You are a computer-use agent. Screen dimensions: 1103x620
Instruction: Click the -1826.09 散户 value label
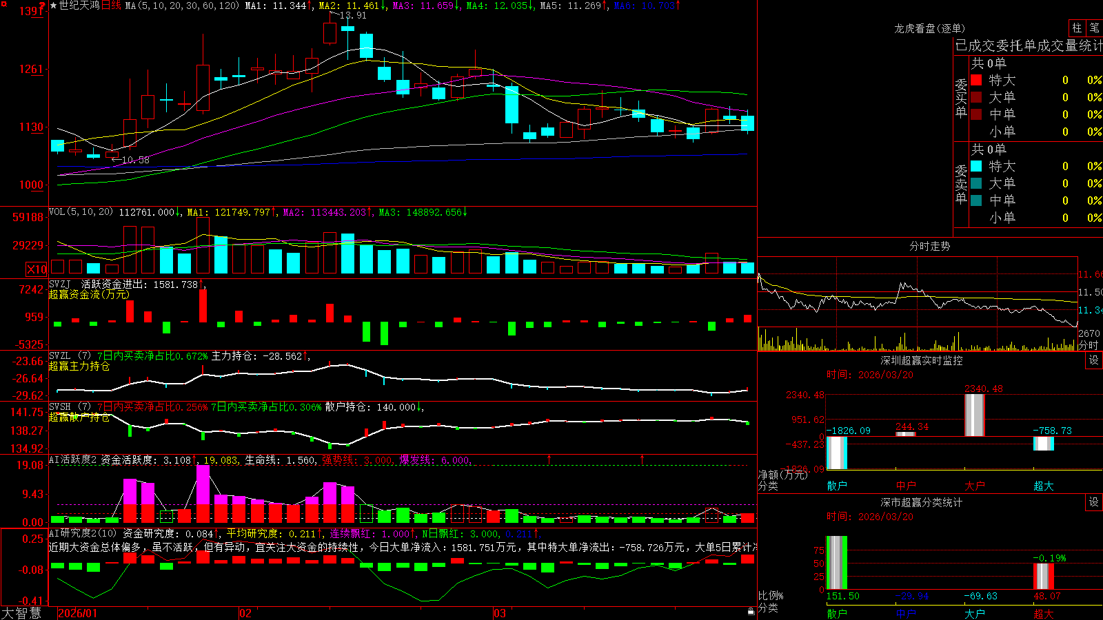(849, 431)
